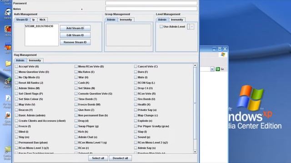Enable the Cancel Vote (C) flag

click(135, 67)
